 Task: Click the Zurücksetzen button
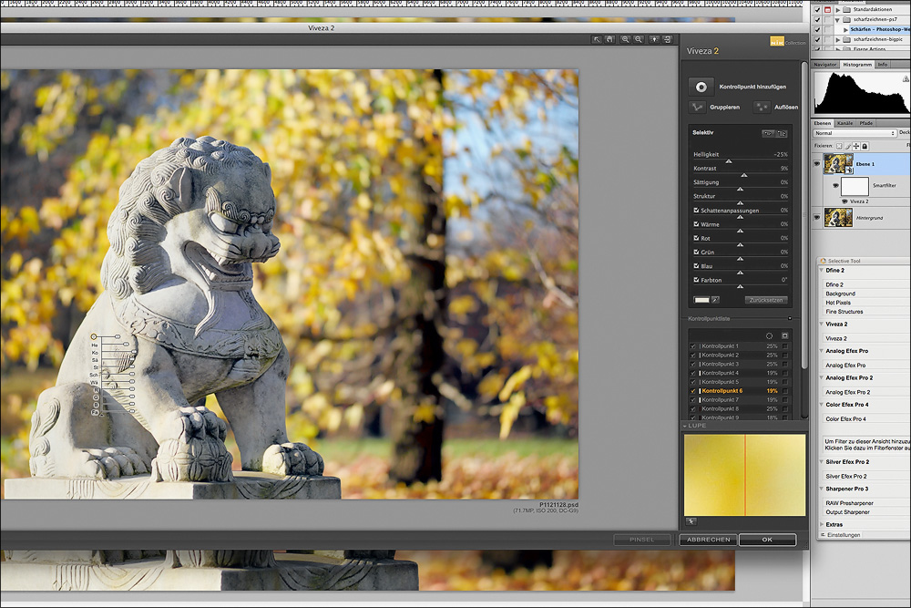coord(765,299)
